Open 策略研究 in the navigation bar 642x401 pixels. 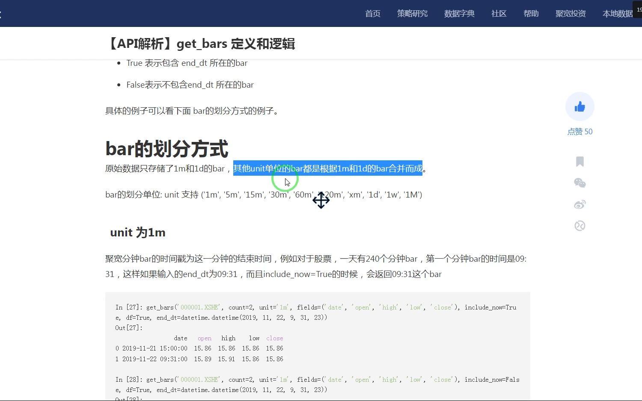click(412, 14)
